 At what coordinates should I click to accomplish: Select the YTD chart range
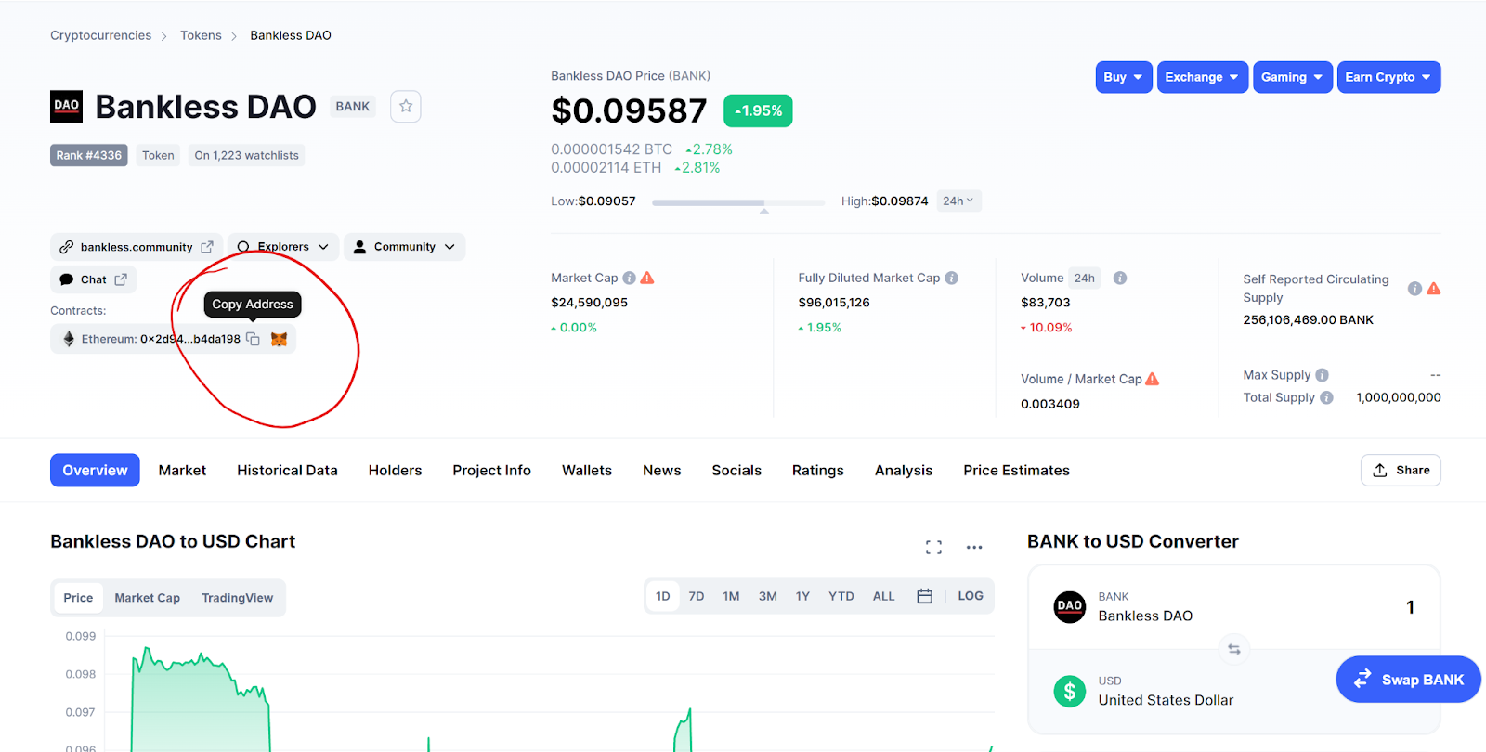coord(841,596)
